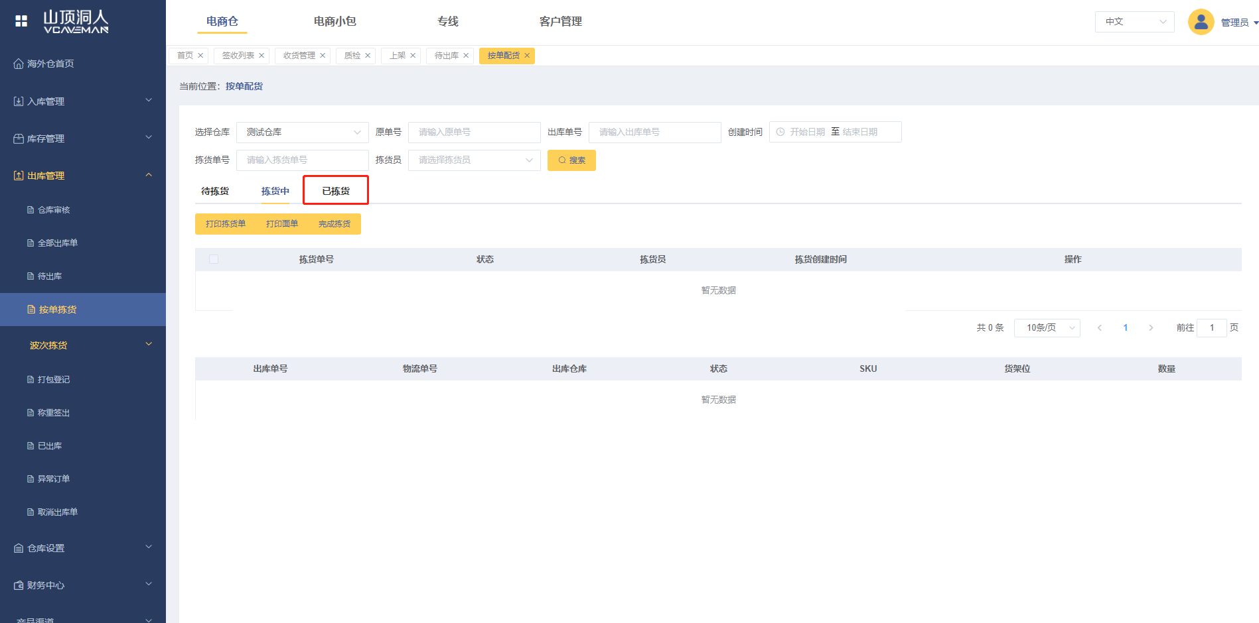The width and height of the screenshot is (1259, 623).
Task: Toggle the select-all checkbox in table header
Action: tap(214, 259)
